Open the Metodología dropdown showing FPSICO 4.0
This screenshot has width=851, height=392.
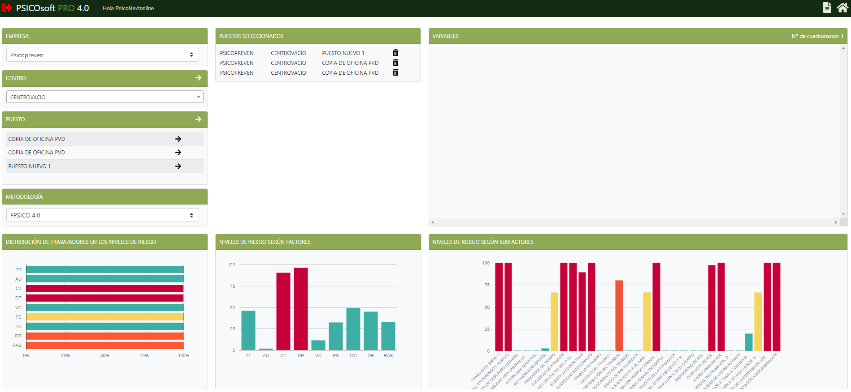click(103, 215)
